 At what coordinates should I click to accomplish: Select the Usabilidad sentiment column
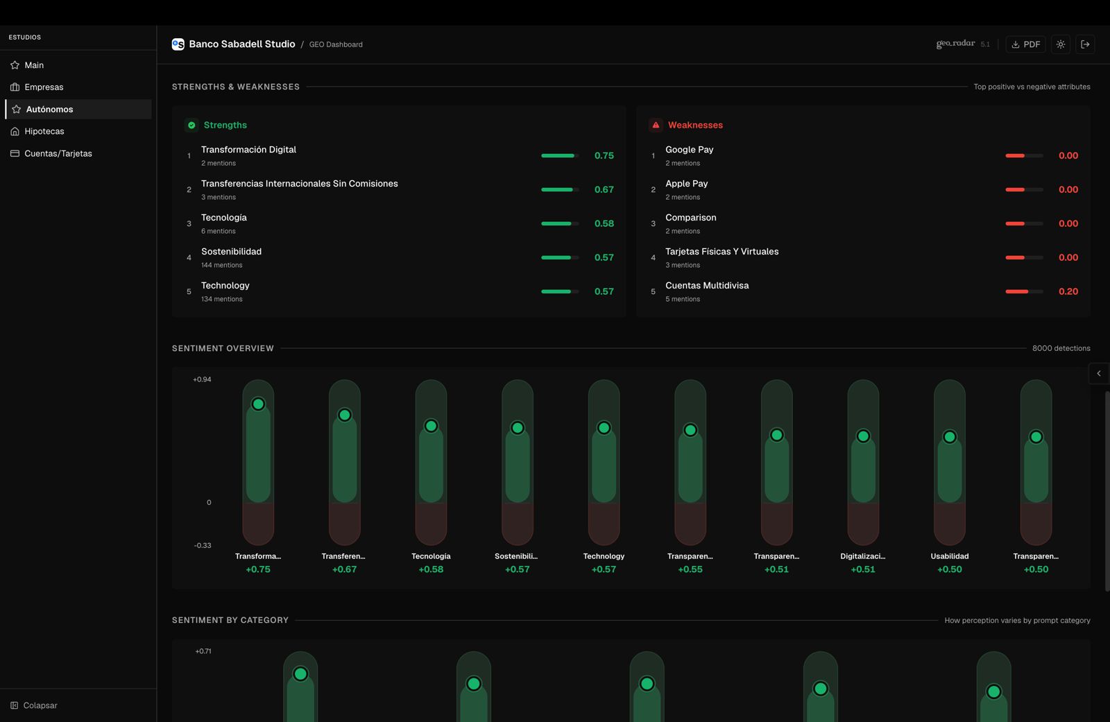950,462
